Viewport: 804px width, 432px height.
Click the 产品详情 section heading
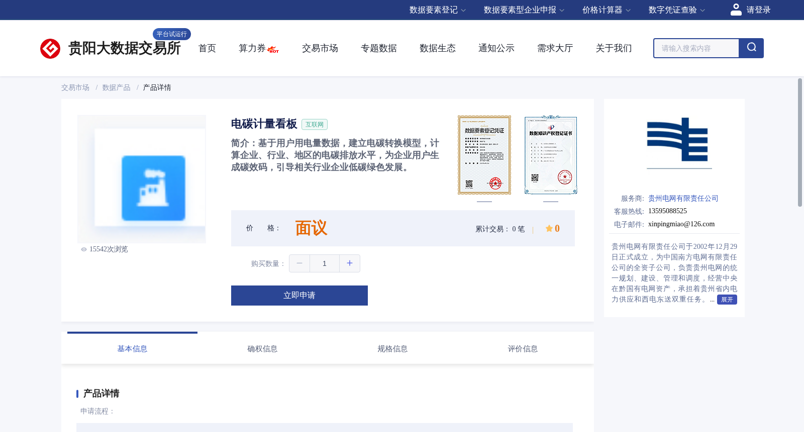coord(102,393)
